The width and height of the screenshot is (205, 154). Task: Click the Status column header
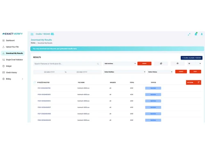(153, 83)
